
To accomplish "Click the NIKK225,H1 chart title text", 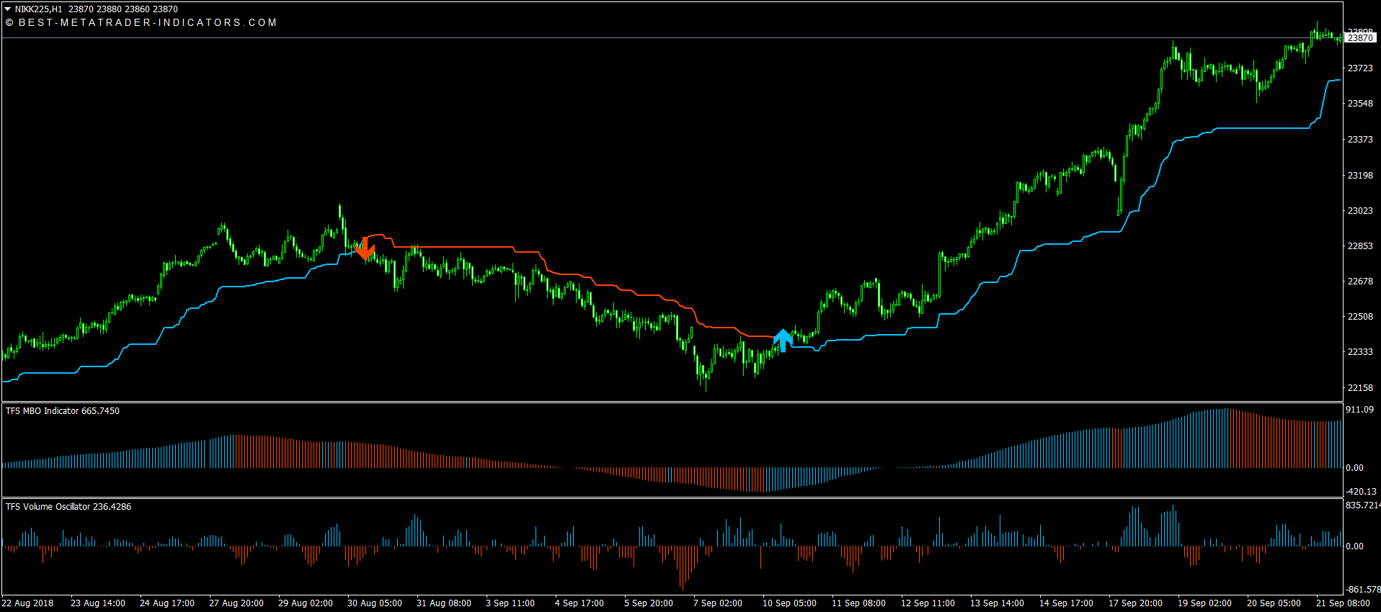I will [38, 9].
